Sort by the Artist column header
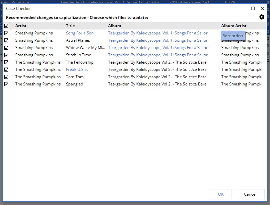Image resolution: width=270 pixels, height=205 pixels. pyautogui.click(x=39, y=26)
